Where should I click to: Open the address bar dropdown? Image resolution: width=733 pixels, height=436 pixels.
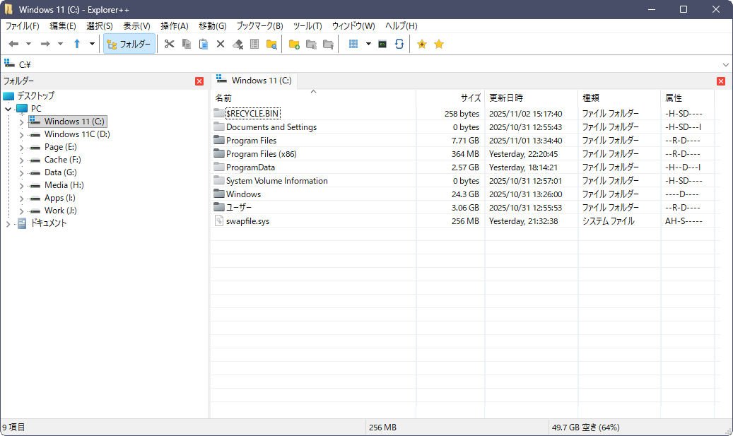coord(725,64)
